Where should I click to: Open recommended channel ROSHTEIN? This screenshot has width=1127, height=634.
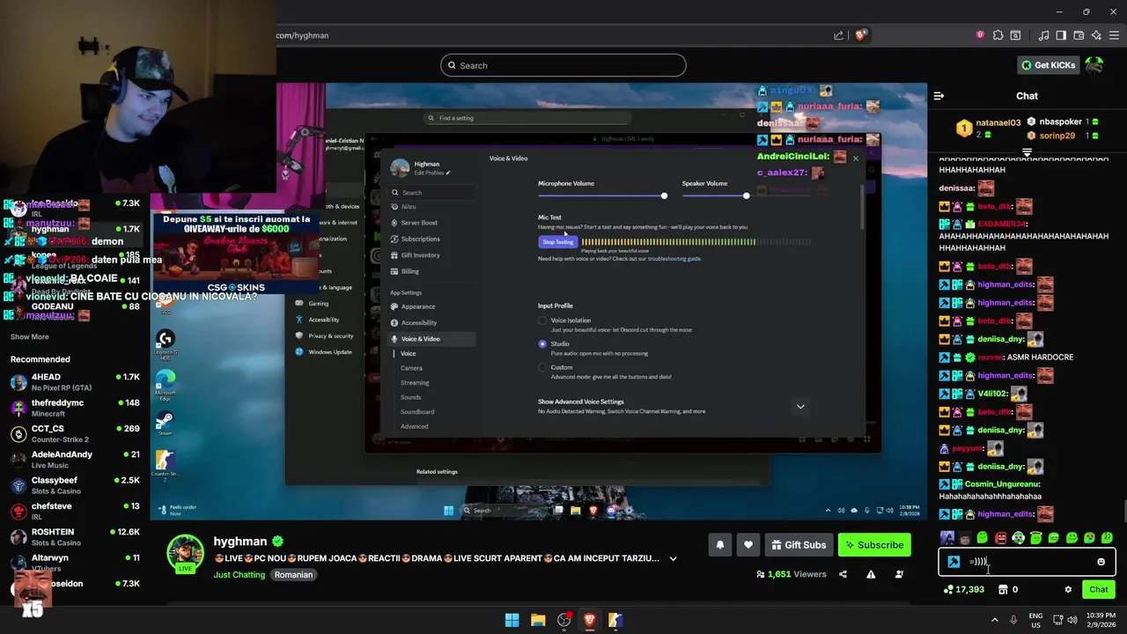click(75, 537)
